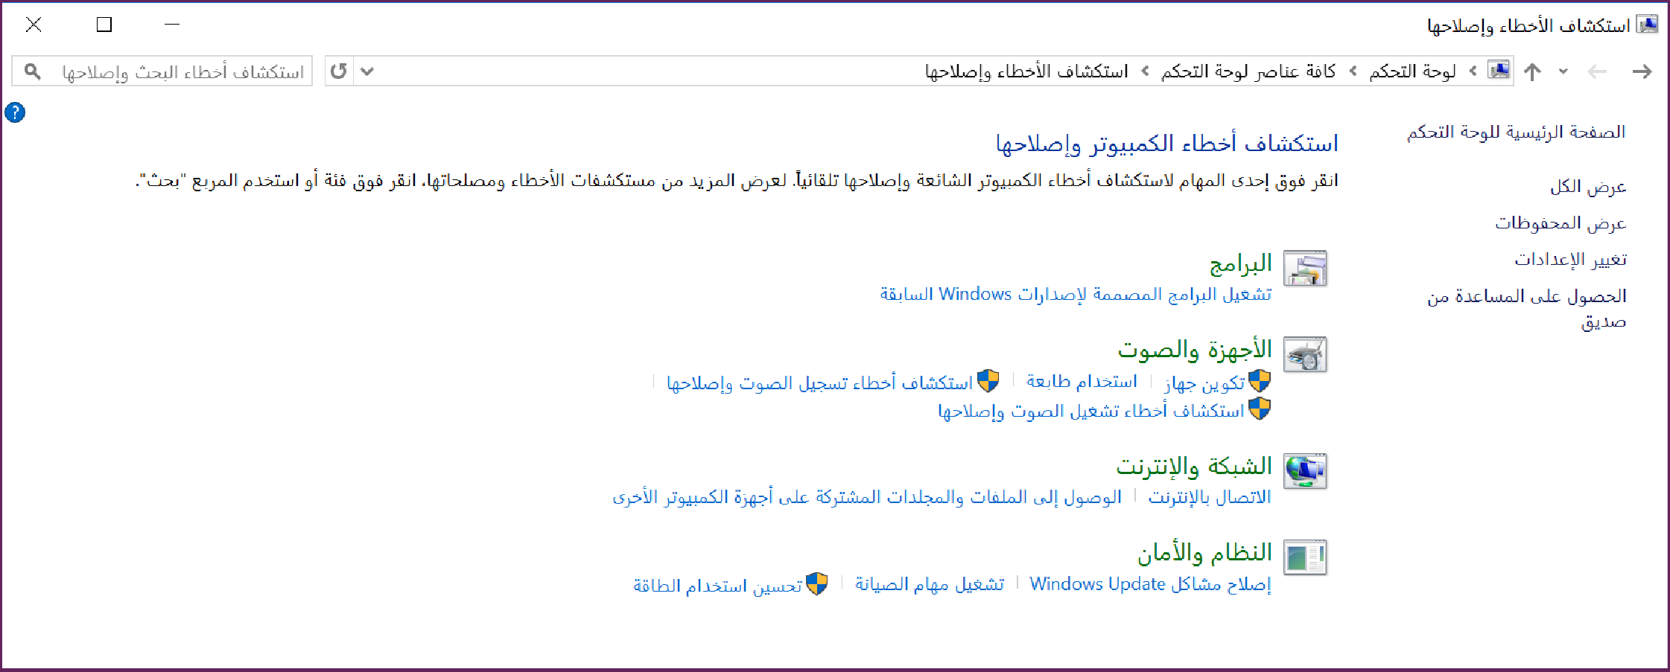The width and height of the screenshot is (1670, 672).
Task: Click shield icon beside استكشاف أخطاء تسجيل الصوت
Action: (988, 381)
